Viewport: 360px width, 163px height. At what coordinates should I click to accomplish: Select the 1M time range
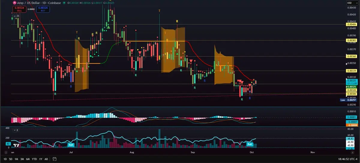click(16, 159)
